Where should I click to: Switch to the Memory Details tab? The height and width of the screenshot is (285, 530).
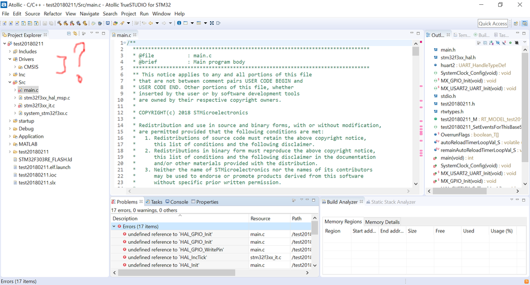(x=383, y=222)
